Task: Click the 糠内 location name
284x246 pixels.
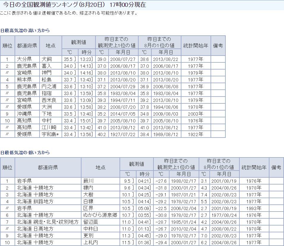Action: 89,188
